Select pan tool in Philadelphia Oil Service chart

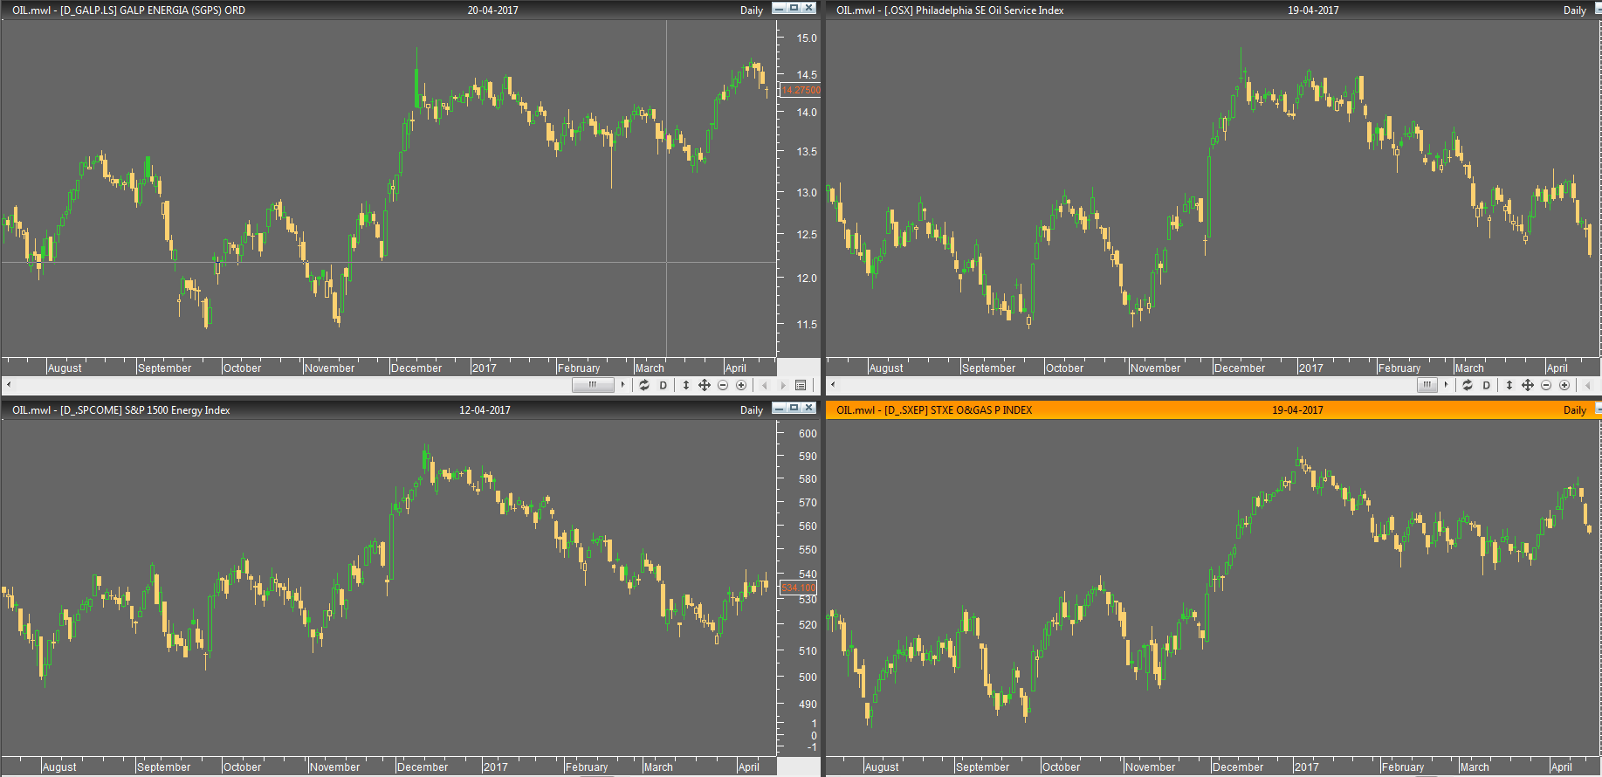coord(1528,385)
